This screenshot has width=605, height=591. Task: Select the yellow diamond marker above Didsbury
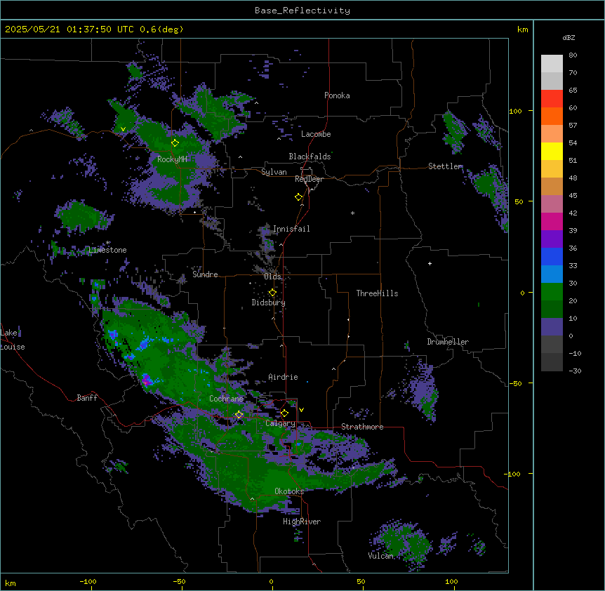tap(272, 292)
